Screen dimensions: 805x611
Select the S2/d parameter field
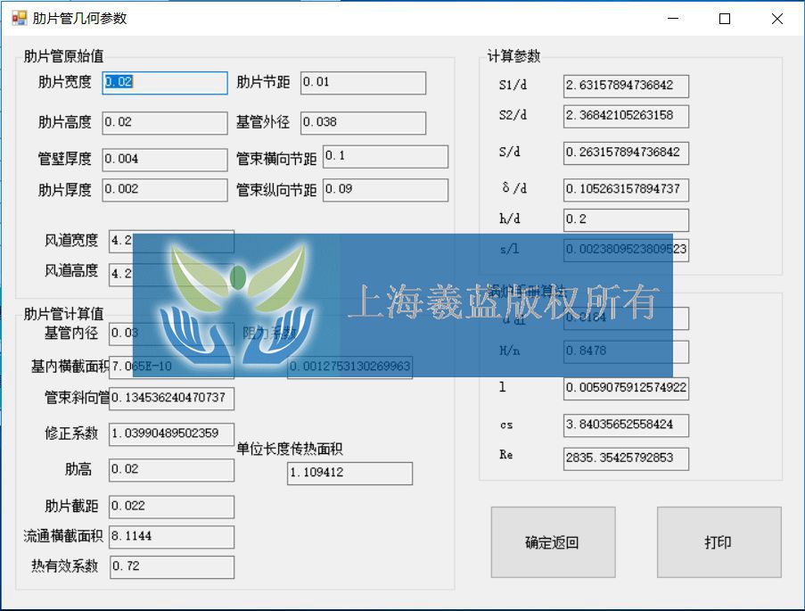(x=626, y=117)
